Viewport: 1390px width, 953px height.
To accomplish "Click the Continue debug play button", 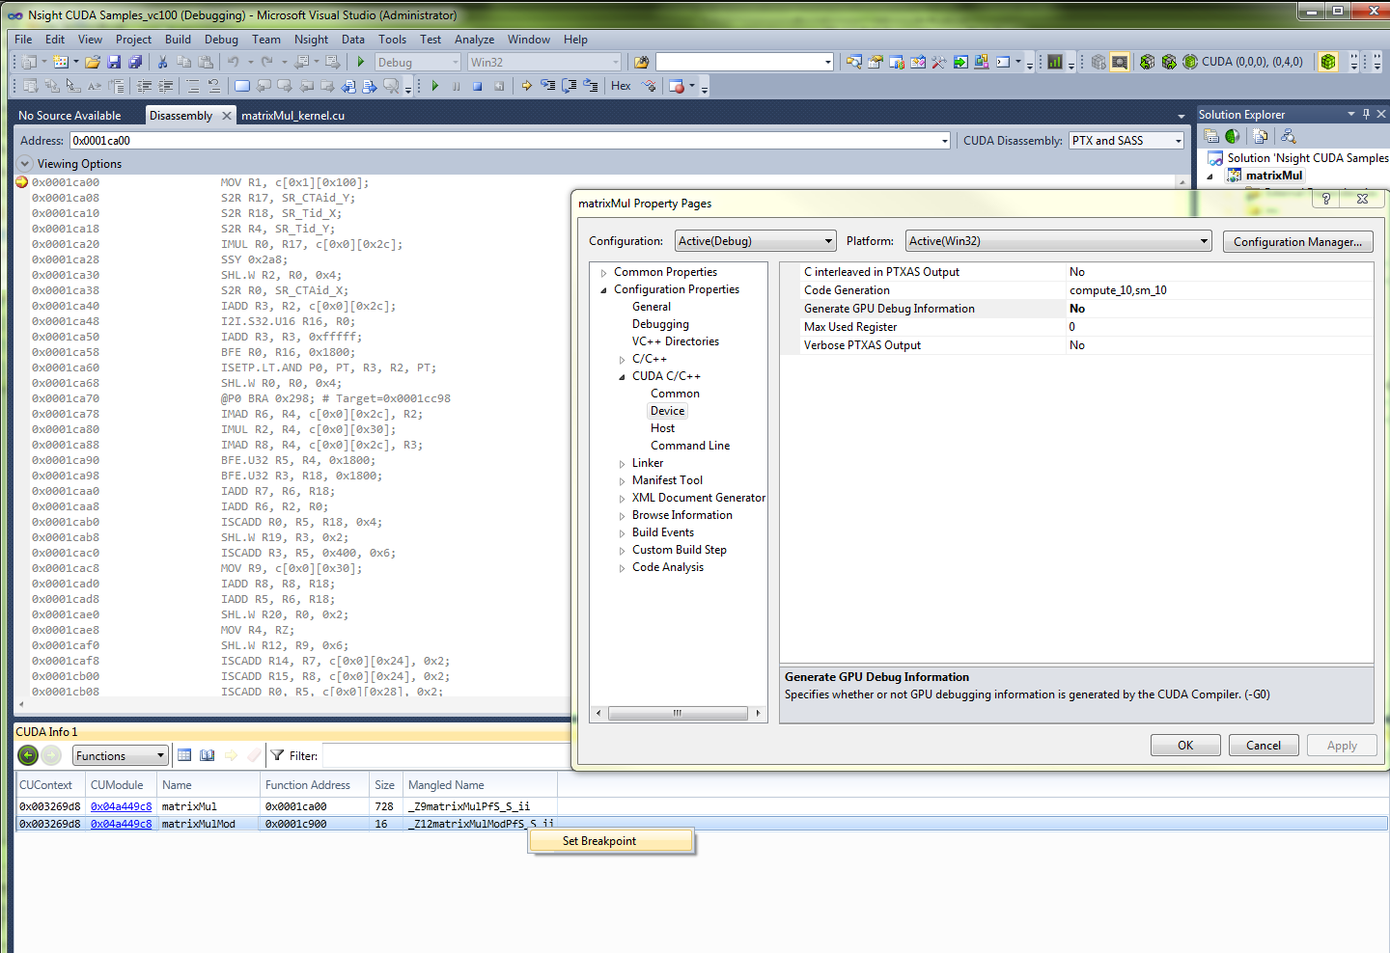I will coord(435,86).
